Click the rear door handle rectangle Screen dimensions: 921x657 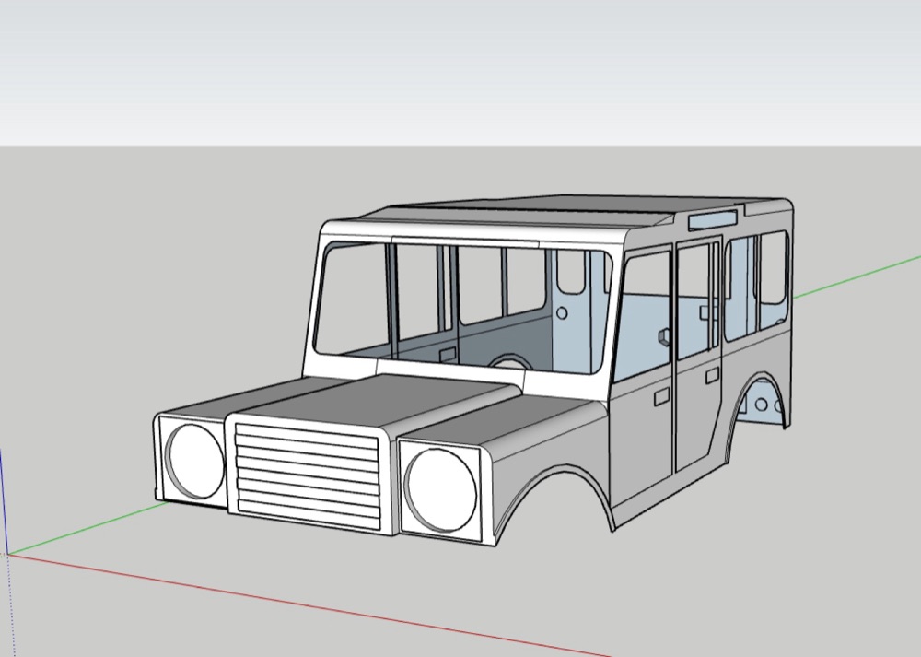pos(713,376)
